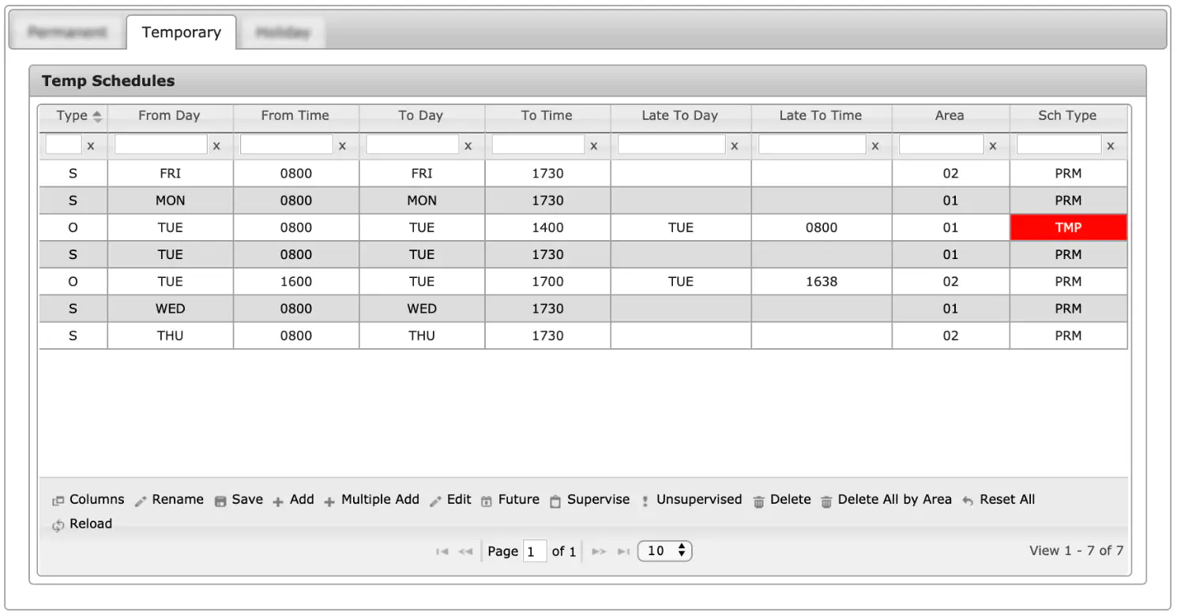Viewport: 1177px width, 616px height.
Task: Go to next page with pager icon
Action: coord(599,551)
